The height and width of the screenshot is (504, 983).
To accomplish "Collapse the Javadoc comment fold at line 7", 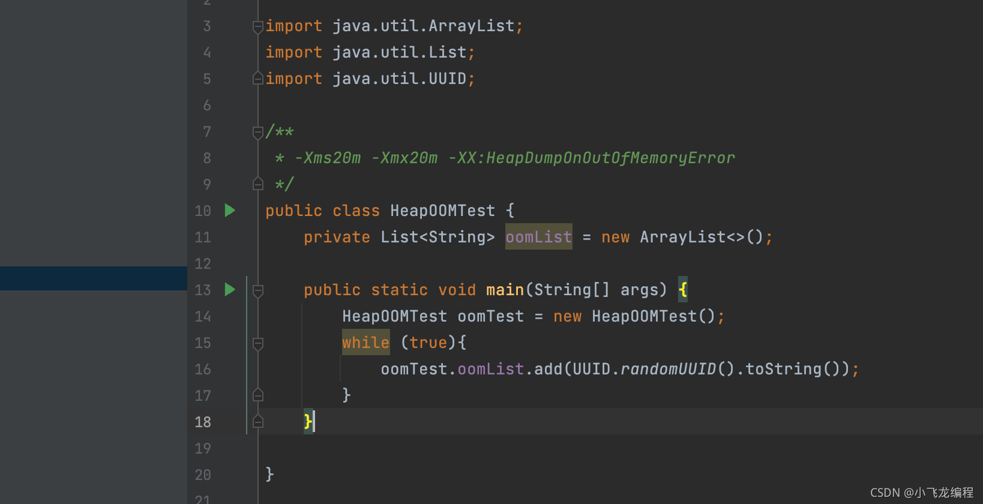I will pos(258,132).
